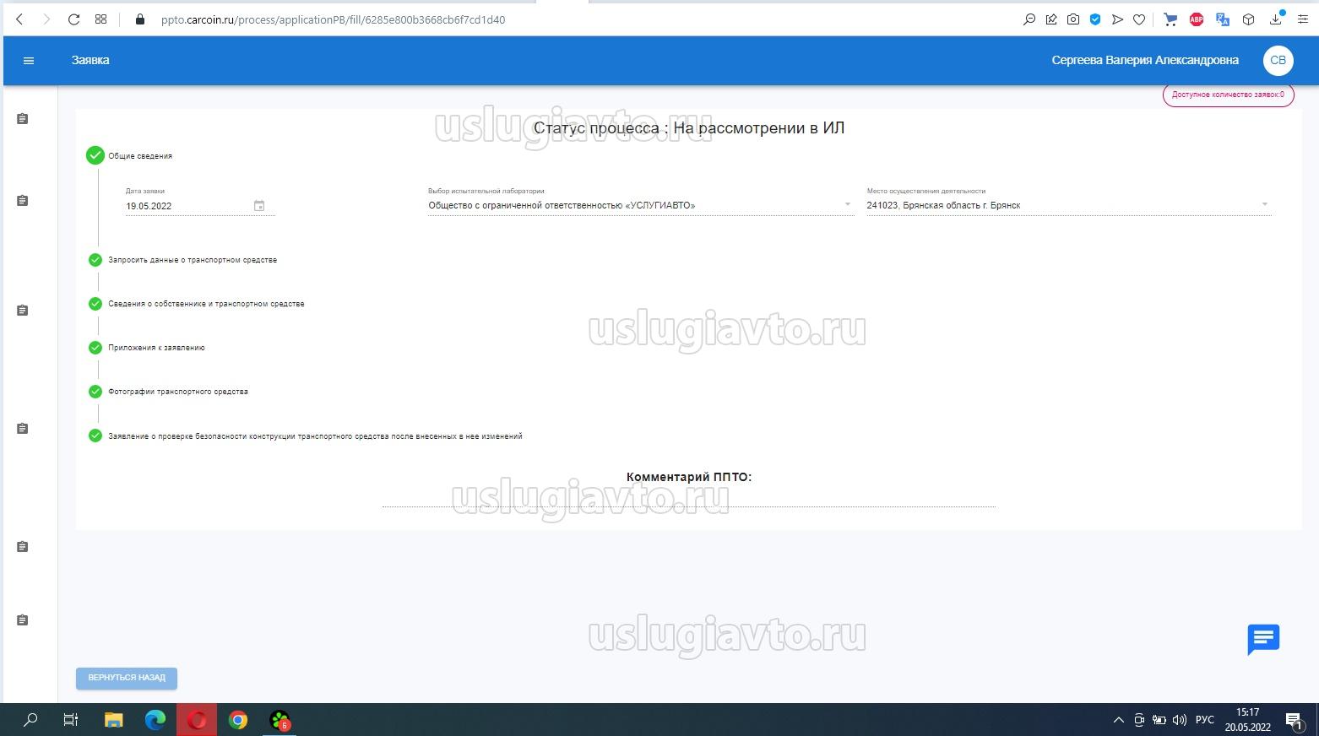Expand the Место осуществления деятельности dropdown
Screen dimensions: 1319x736
point(1263,205)
